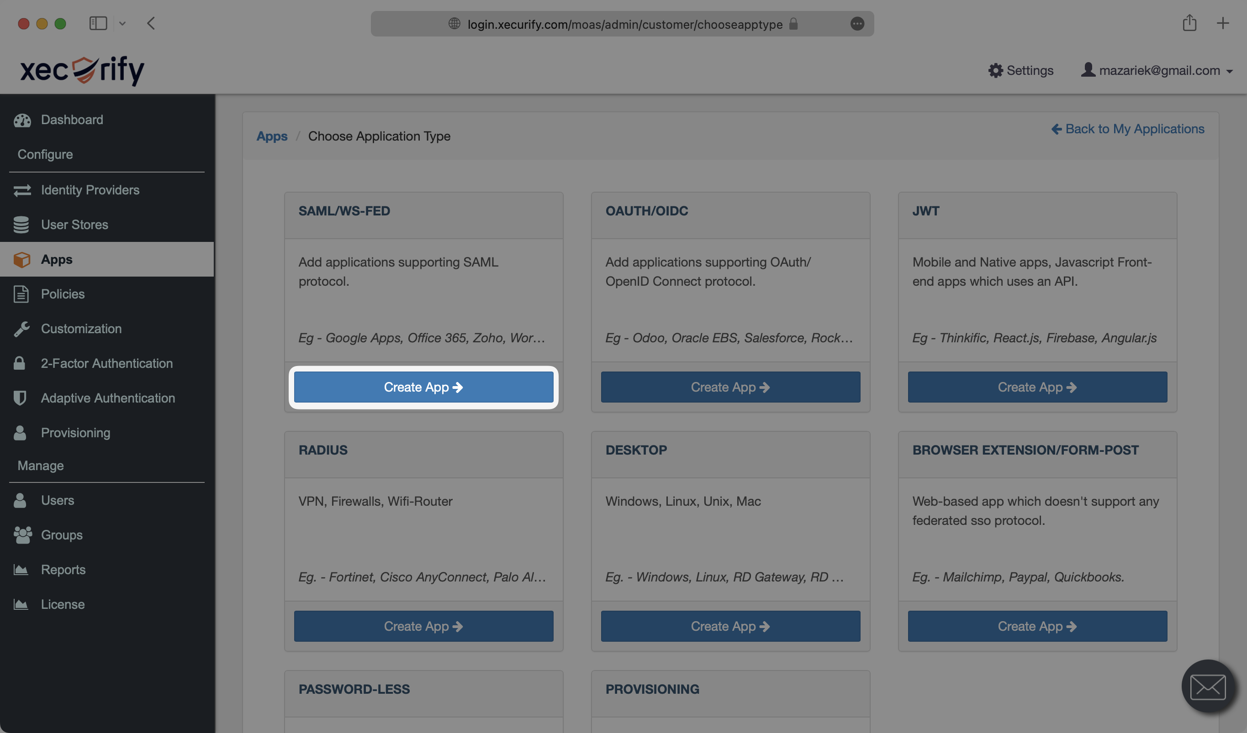Open the page options ellipsis in the address bar

(857, 24)
